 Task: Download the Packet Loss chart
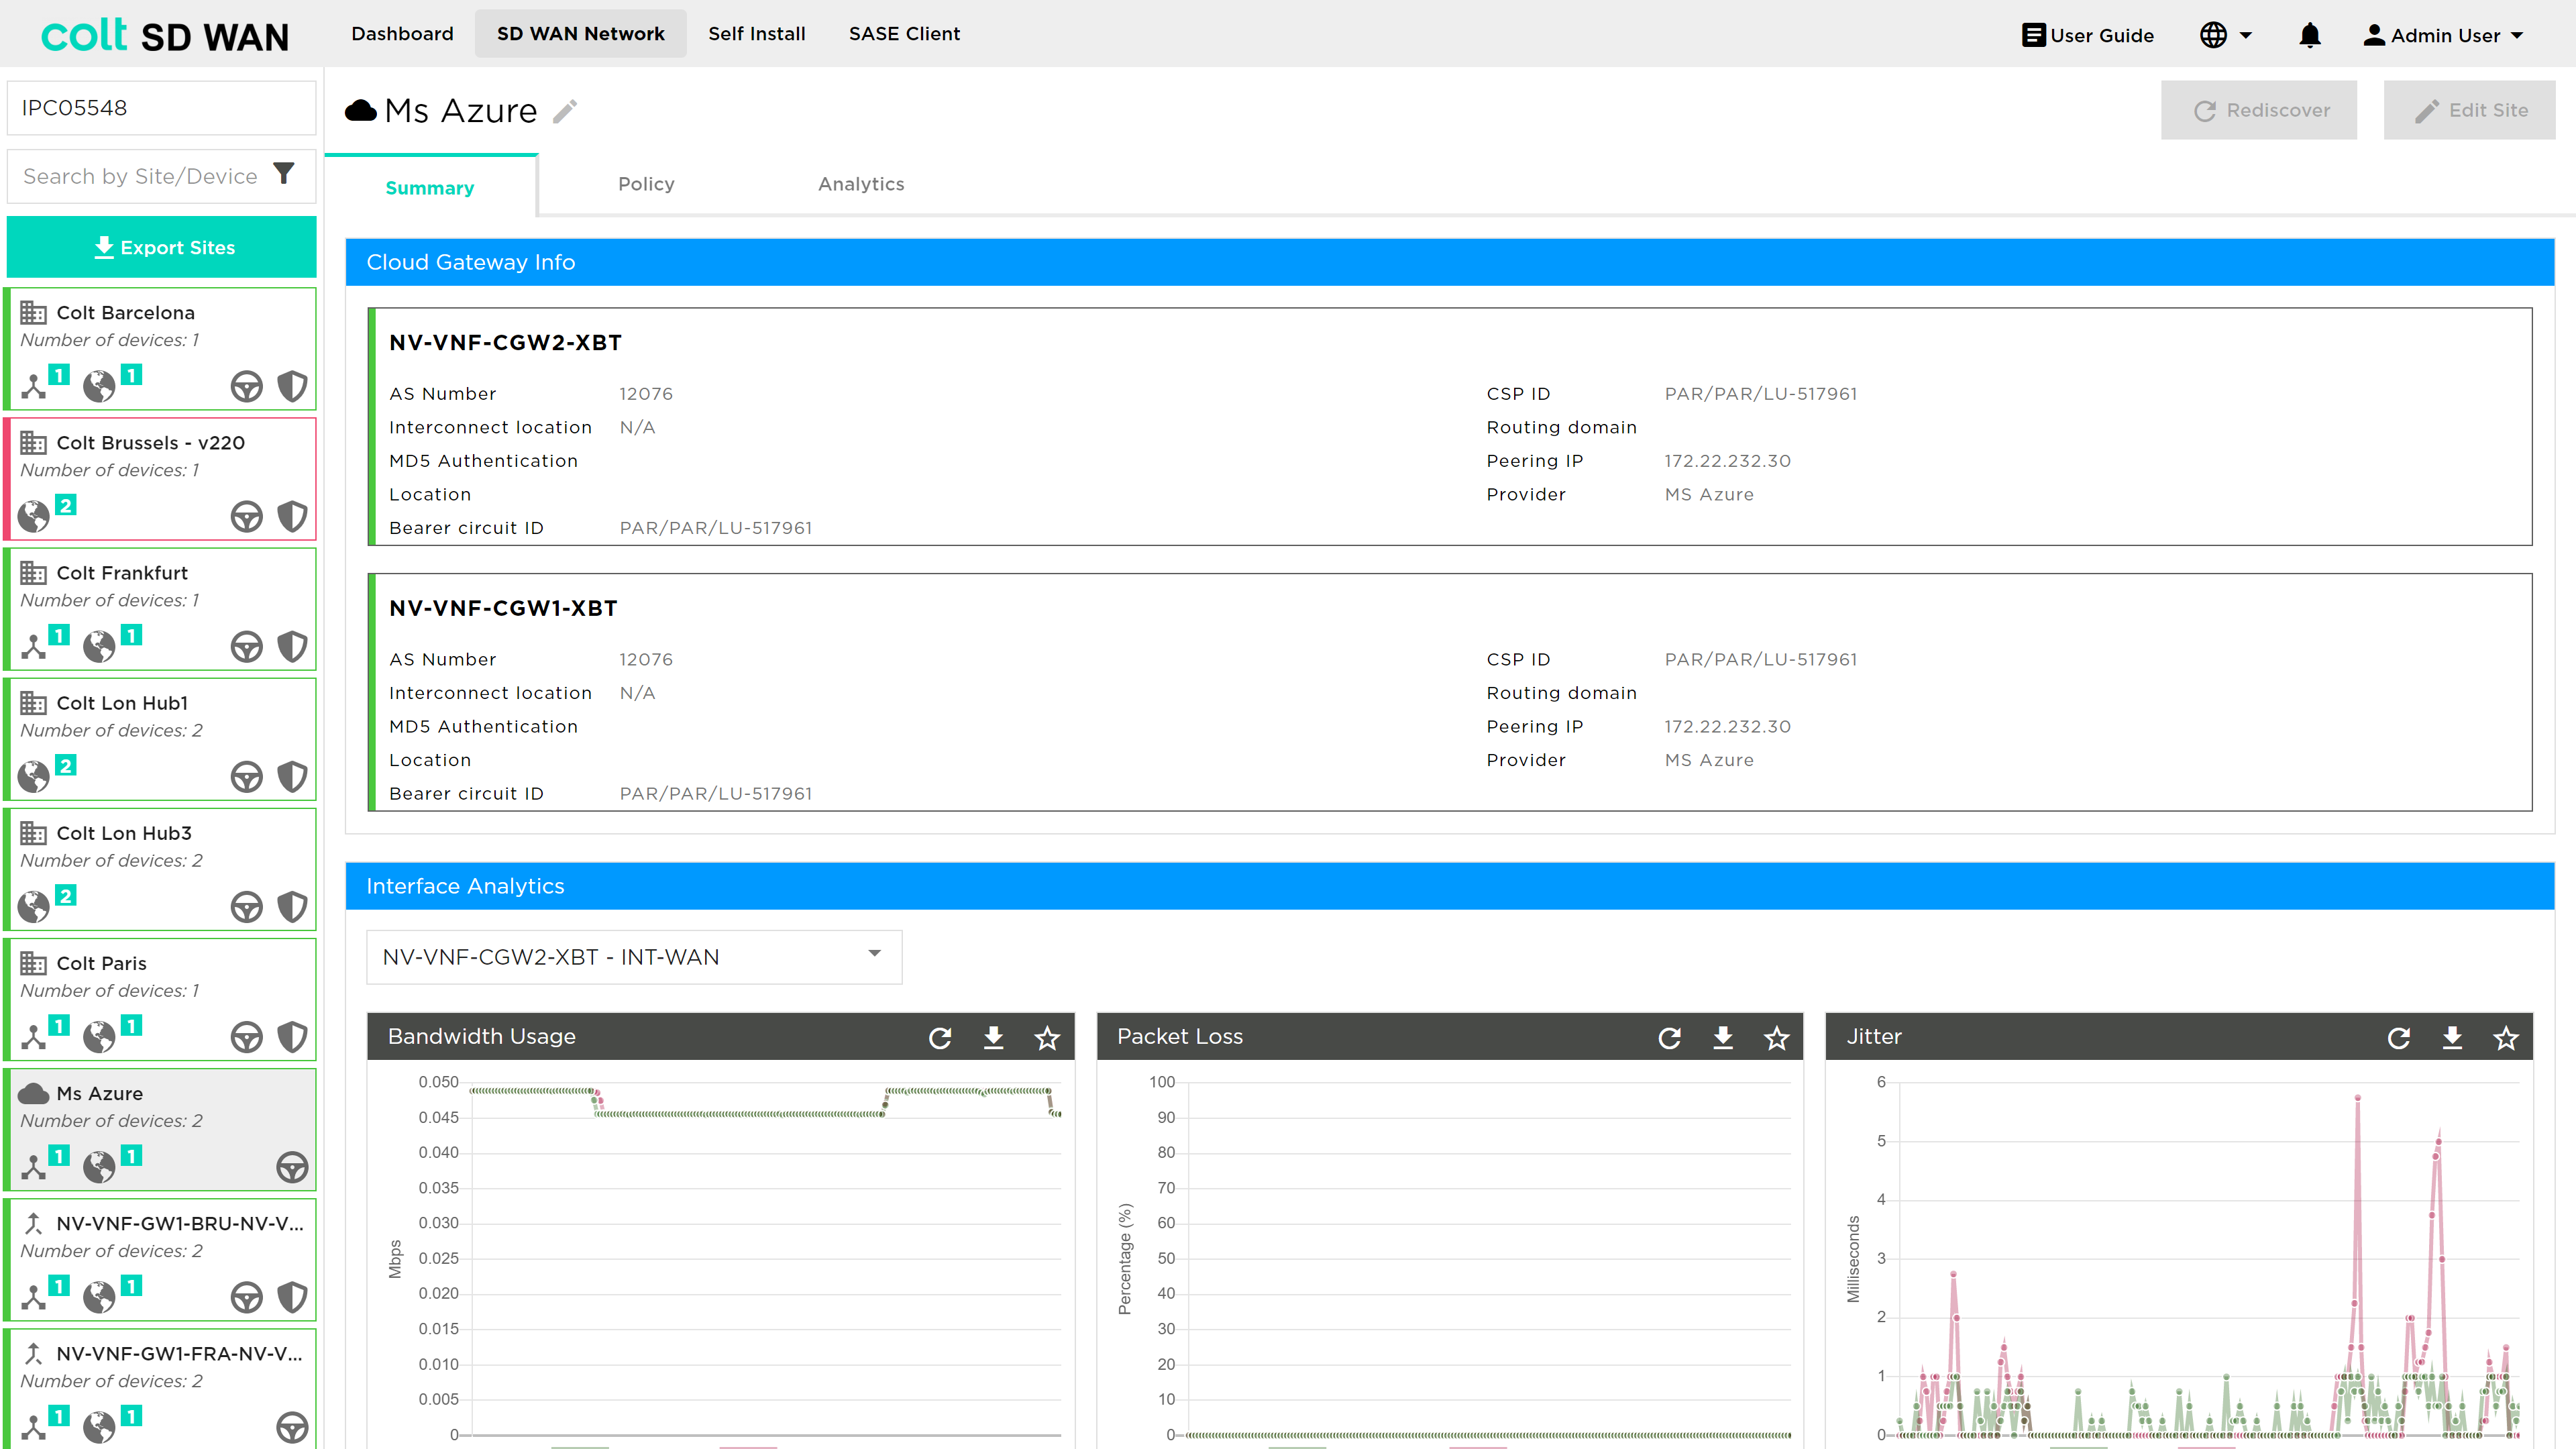pyautogui.click(x=1723, y=1038)
